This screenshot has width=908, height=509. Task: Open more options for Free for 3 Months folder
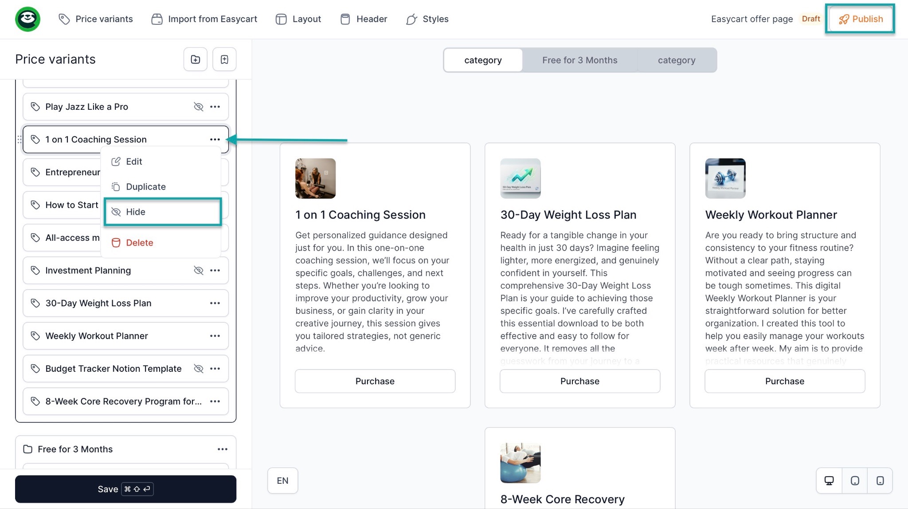223,449
